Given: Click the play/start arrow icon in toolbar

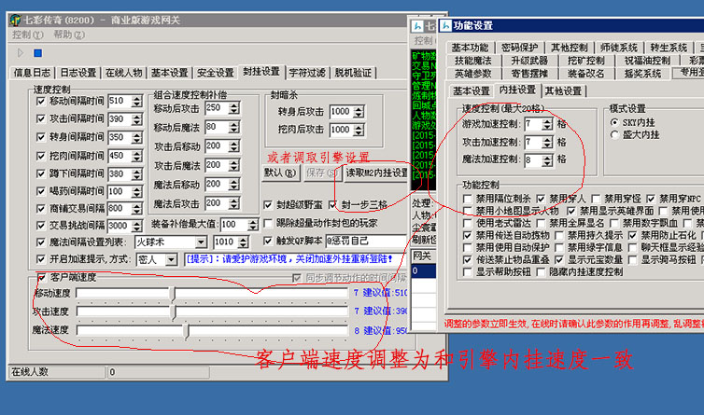Looking at the screenshot, I should tap(21, 53).
